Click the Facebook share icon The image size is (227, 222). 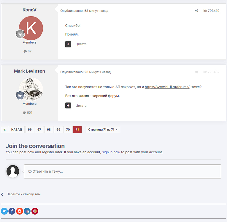(x=12, y=211)
